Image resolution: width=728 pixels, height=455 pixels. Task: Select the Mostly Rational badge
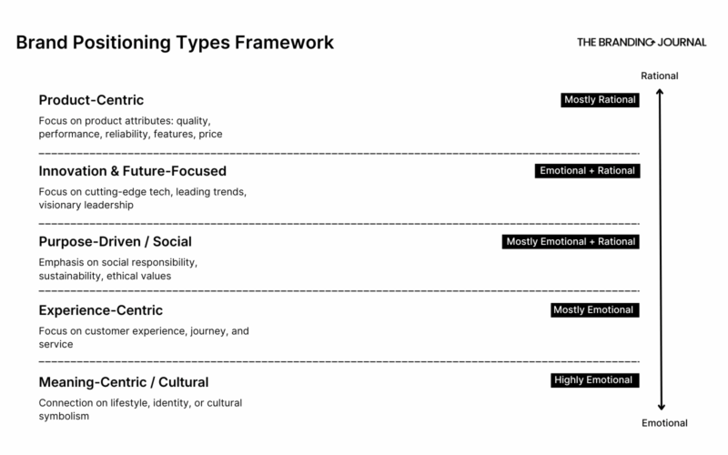pos(600,100)
